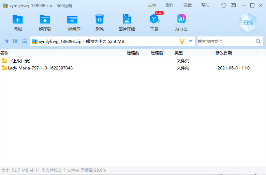Go up one directory with the arrow icon
This screenshot has width=266, height=175.
pos(7,41)
